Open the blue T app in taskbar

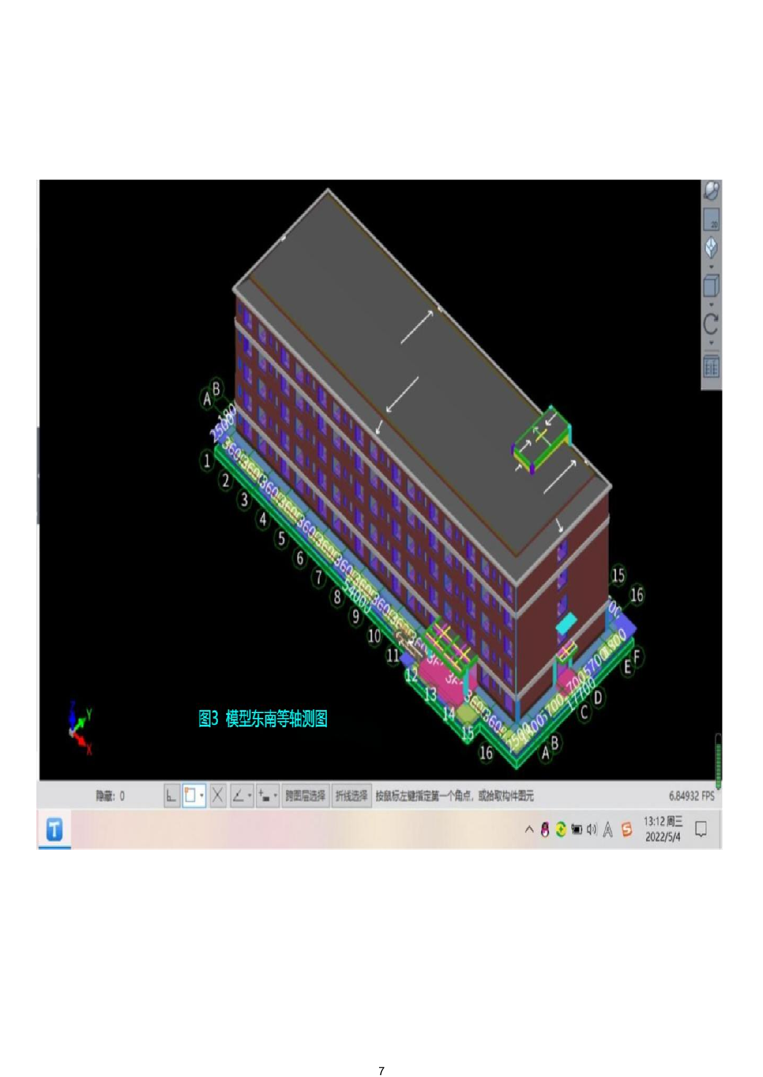pyautogui.click(x=55, y=830)
